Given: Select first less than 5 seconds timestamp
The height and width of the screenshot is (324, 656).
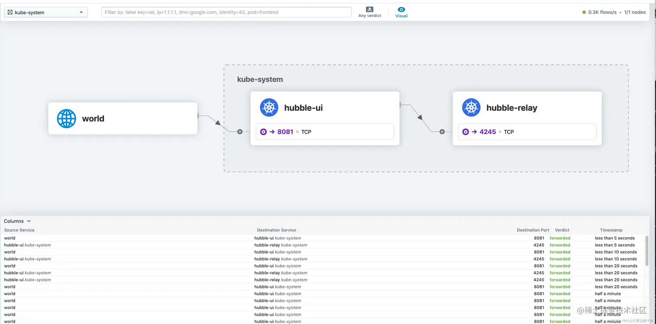Looking at the screenshot, I should pyautogui.click(x=614, y=238).
